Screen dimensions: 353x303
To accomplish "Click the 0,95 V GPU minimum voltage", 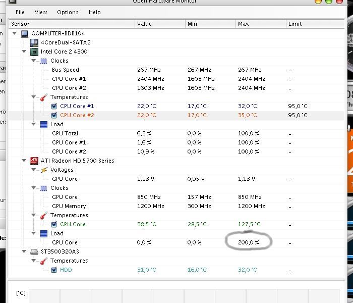I will [196, 179].
